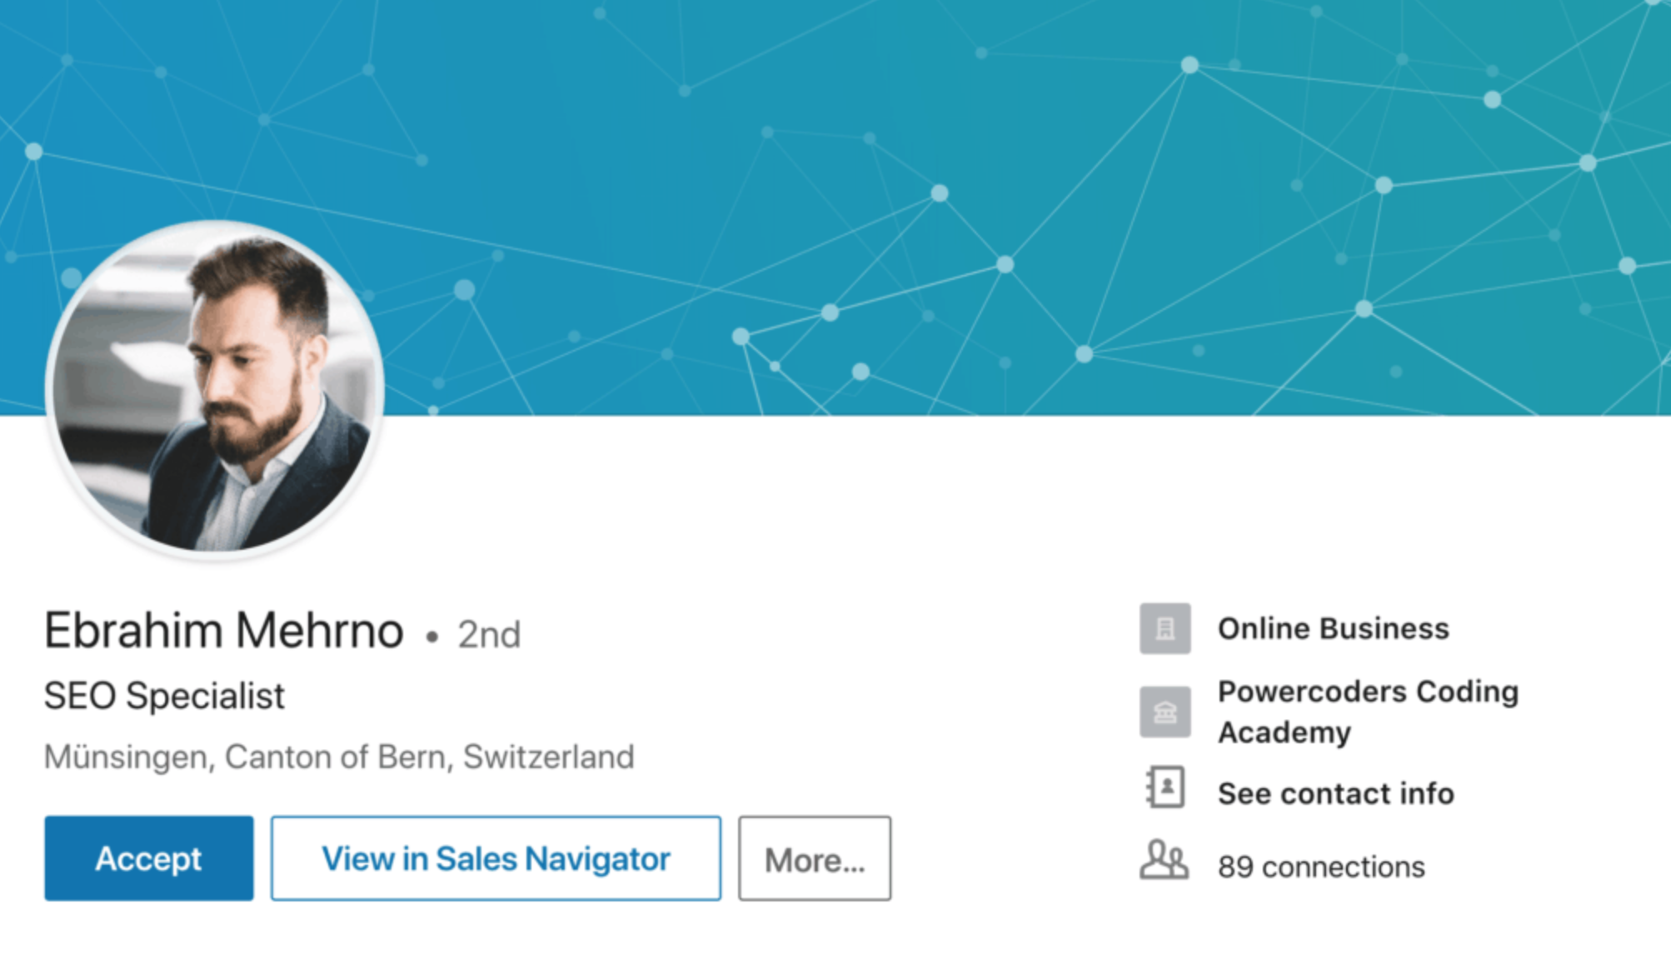Accept the connection request
The image size is (1671, 968).
pyautogui.click(x=147, y=859)
